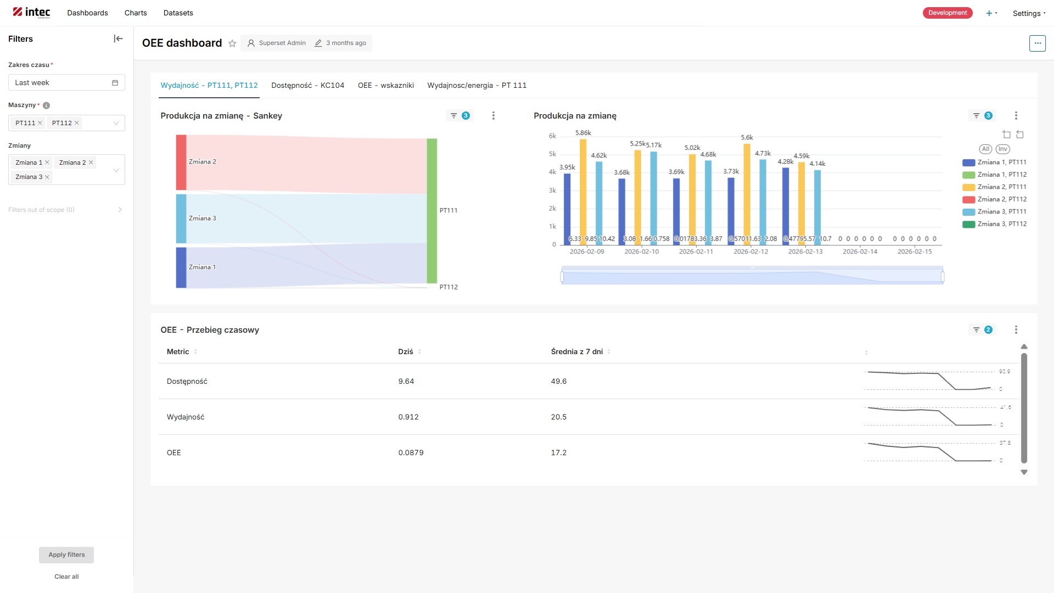Remove PT112 tag from Maszyny filter
The image size is (1054, 593).
coord(77,123)
